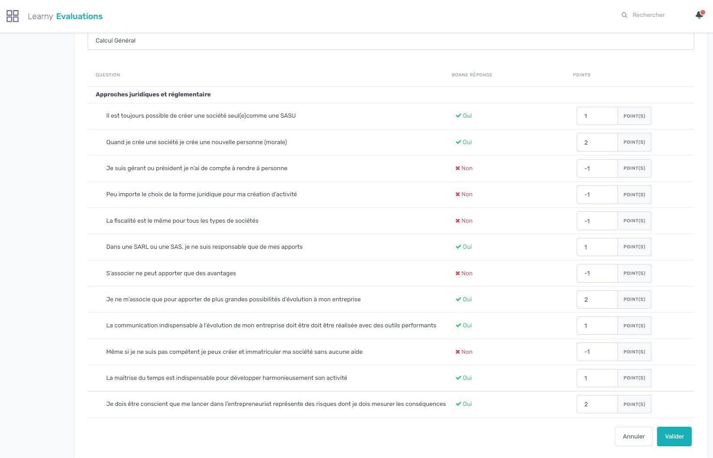
Task: Click 'Je suis gérant ou président' question text
Action: click(x=197, y=168)
